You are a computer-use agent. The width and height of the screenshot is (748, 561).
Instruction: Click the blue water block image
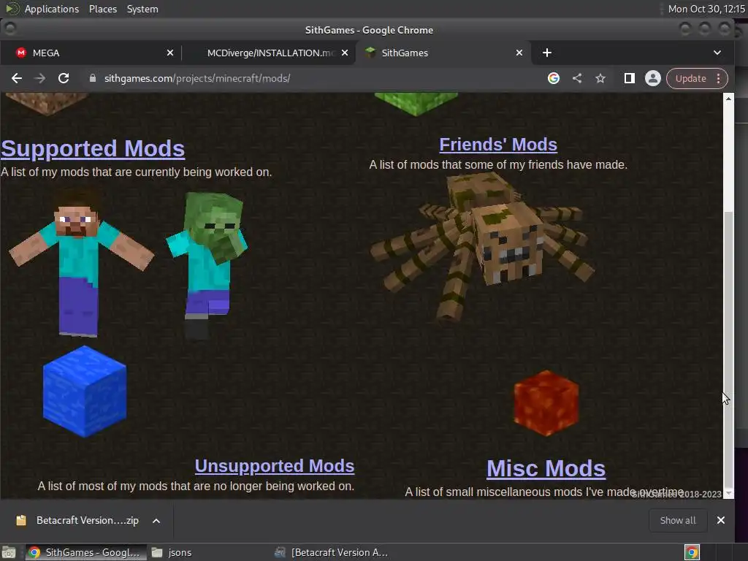85,392
